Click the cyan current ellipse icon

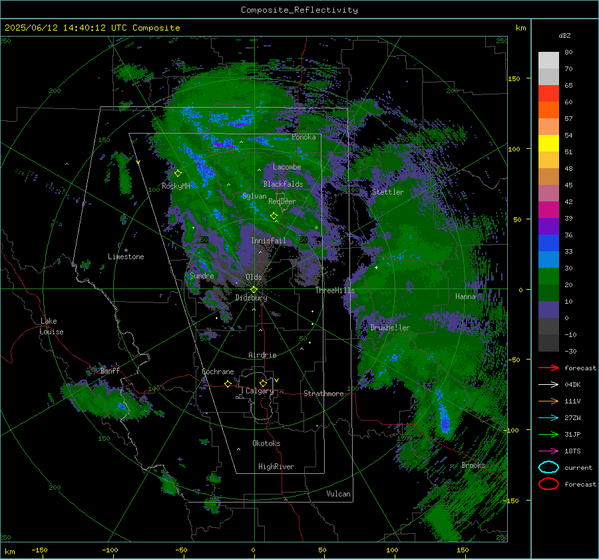(548, 467)
